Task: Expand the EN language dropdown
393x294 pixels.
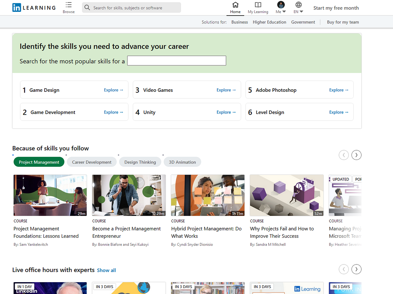Action: click(298, 12)
